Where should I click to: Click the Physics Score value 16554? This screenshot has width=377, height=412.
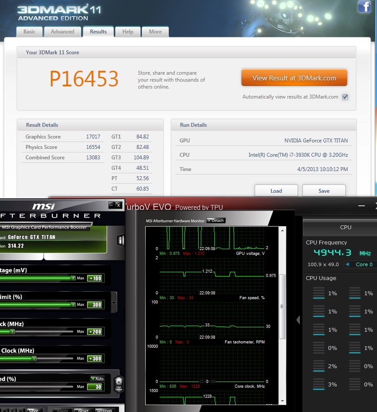point(93,147)
